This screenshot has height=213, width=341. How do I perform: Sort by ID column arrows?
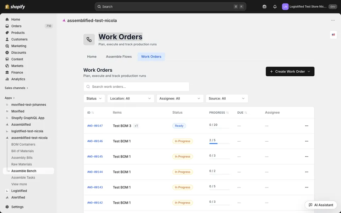pyautogui.click(x=93, y=113)
